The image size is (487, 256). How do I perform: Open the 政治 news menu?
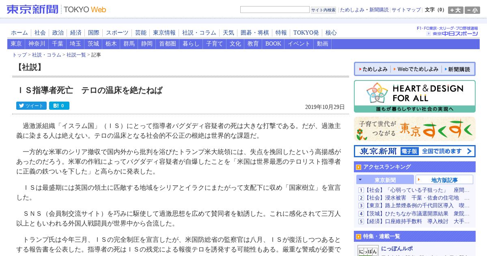[x=58, y=33]
